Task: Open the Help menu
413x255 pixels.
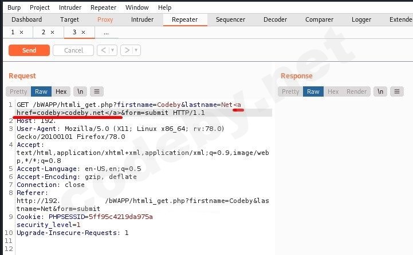Action: pos(164,7)
